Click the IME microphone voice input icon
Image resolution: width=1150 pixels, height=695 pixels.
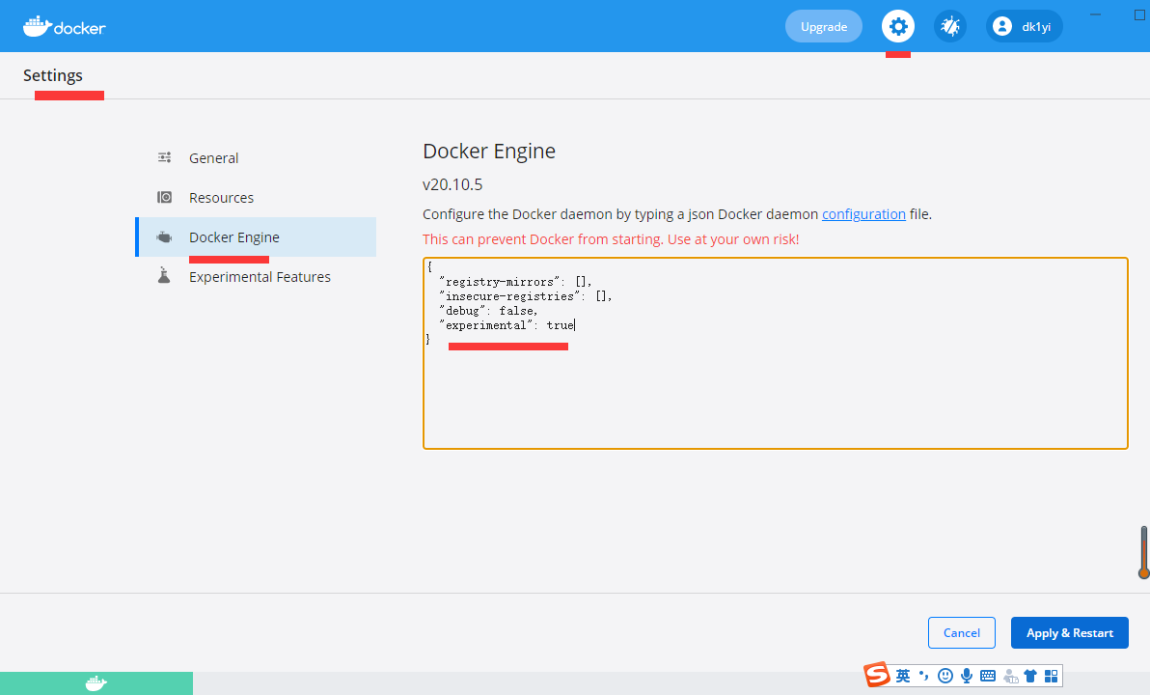click(967, 676)
